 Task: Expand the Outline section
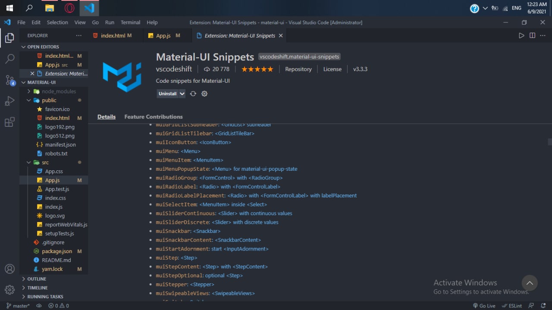click(x=37, y=279)
